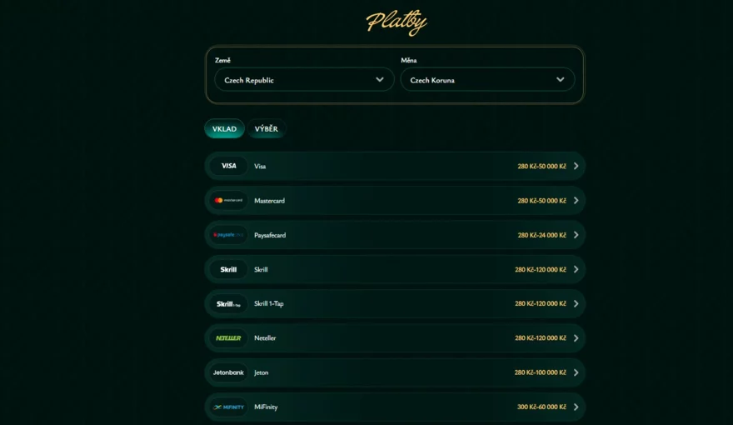This screenshot has height=425, width=733.
Task: Click the Skrill deposit limit amount
Action: pyautogui.click(x=540, y=270)
